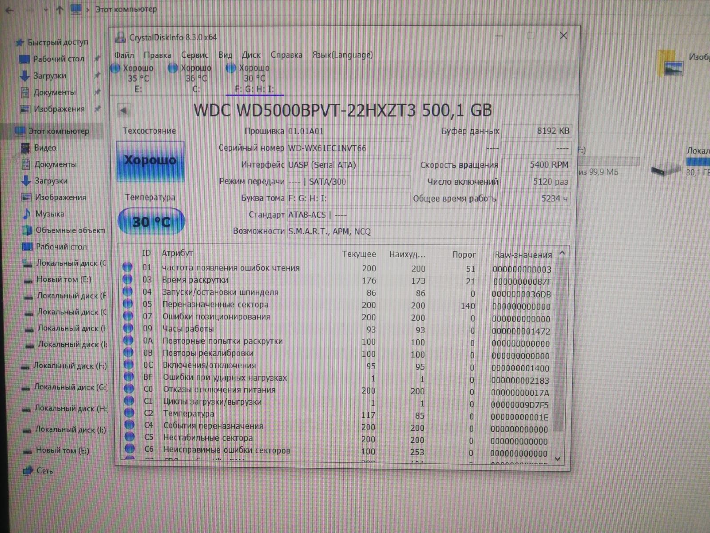The height and width of the screenshot is (533, 710).
Task: Open the Вид menu
Action: point(225,55)
